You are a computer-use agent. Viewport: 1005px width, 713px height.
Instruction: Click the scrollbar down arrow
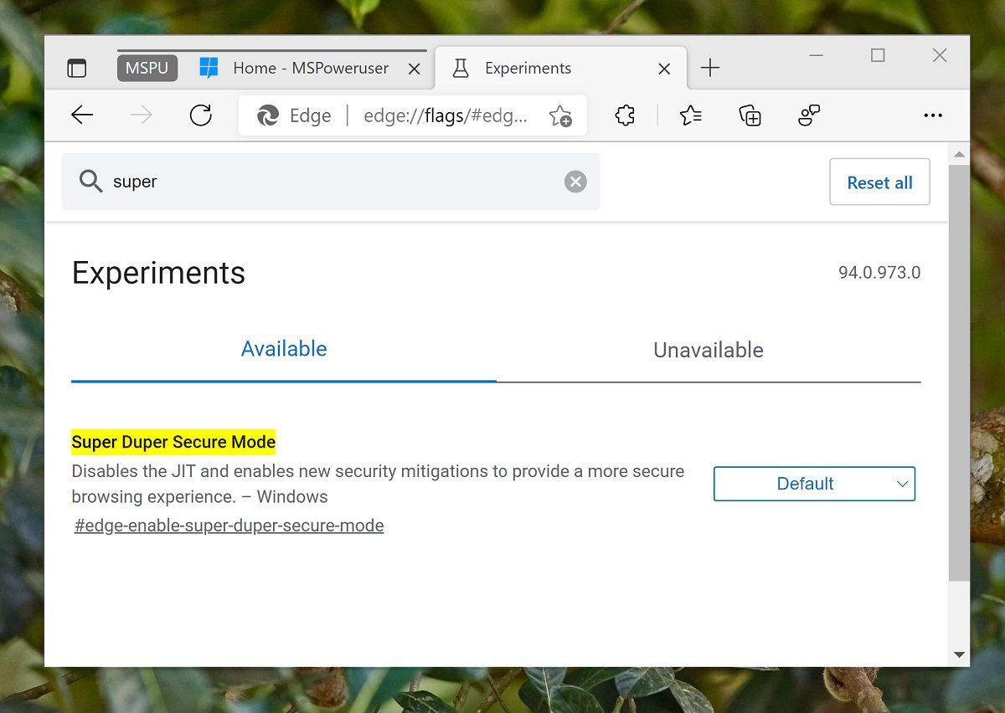click(x=960, y=655)
